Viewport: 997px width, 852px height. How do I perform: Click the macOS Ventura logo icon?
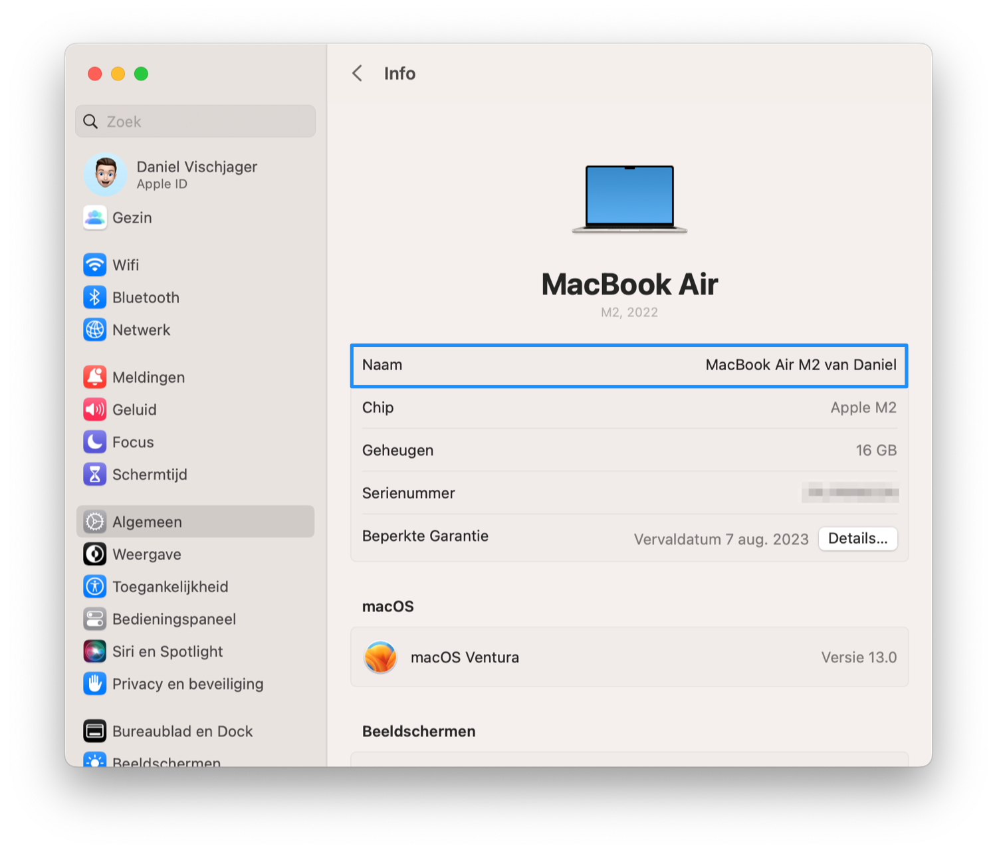[x=381, y=657]
